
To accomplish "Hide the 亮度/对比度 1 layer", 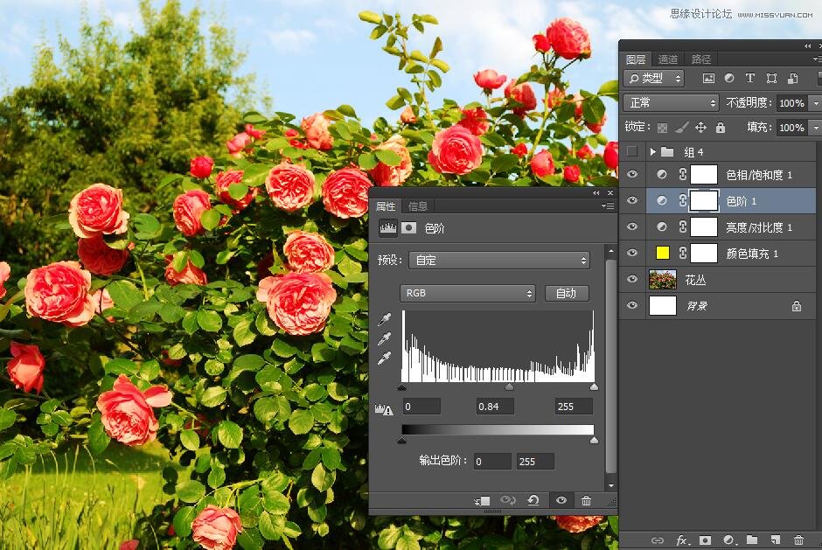I will click(x=632, y=226).
